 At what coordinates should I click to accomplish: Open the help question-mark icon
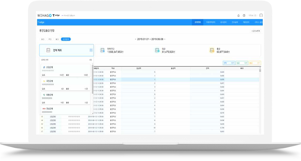pyautogui.click(x=244, y=16)
